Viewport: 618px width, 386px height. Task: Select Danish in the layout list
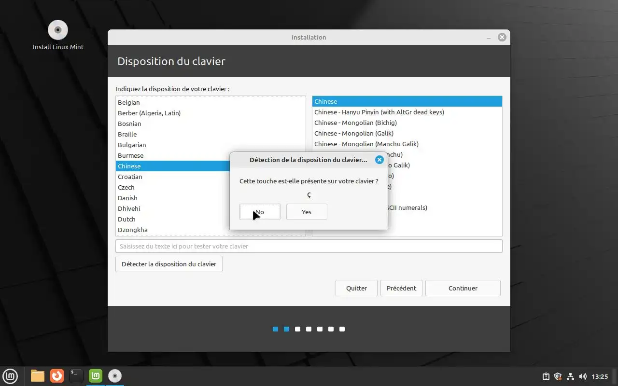coord(173,198)
